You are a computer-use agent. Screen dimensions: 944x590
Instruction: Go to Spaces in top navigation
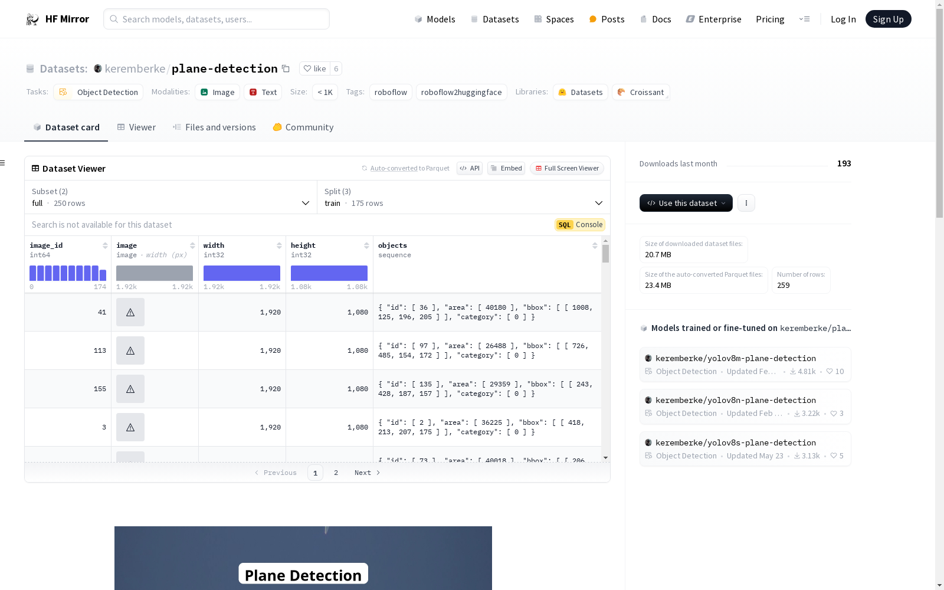point(554,19)
